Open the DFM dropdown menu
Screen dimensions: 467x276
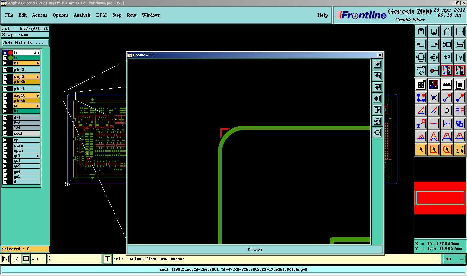[101, 15]
